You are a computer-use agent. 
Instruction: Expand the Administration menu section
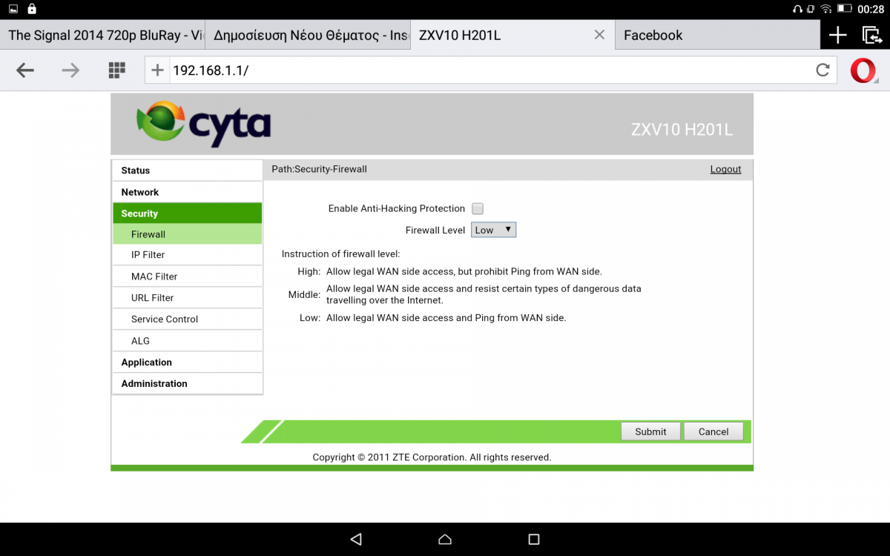187,384
